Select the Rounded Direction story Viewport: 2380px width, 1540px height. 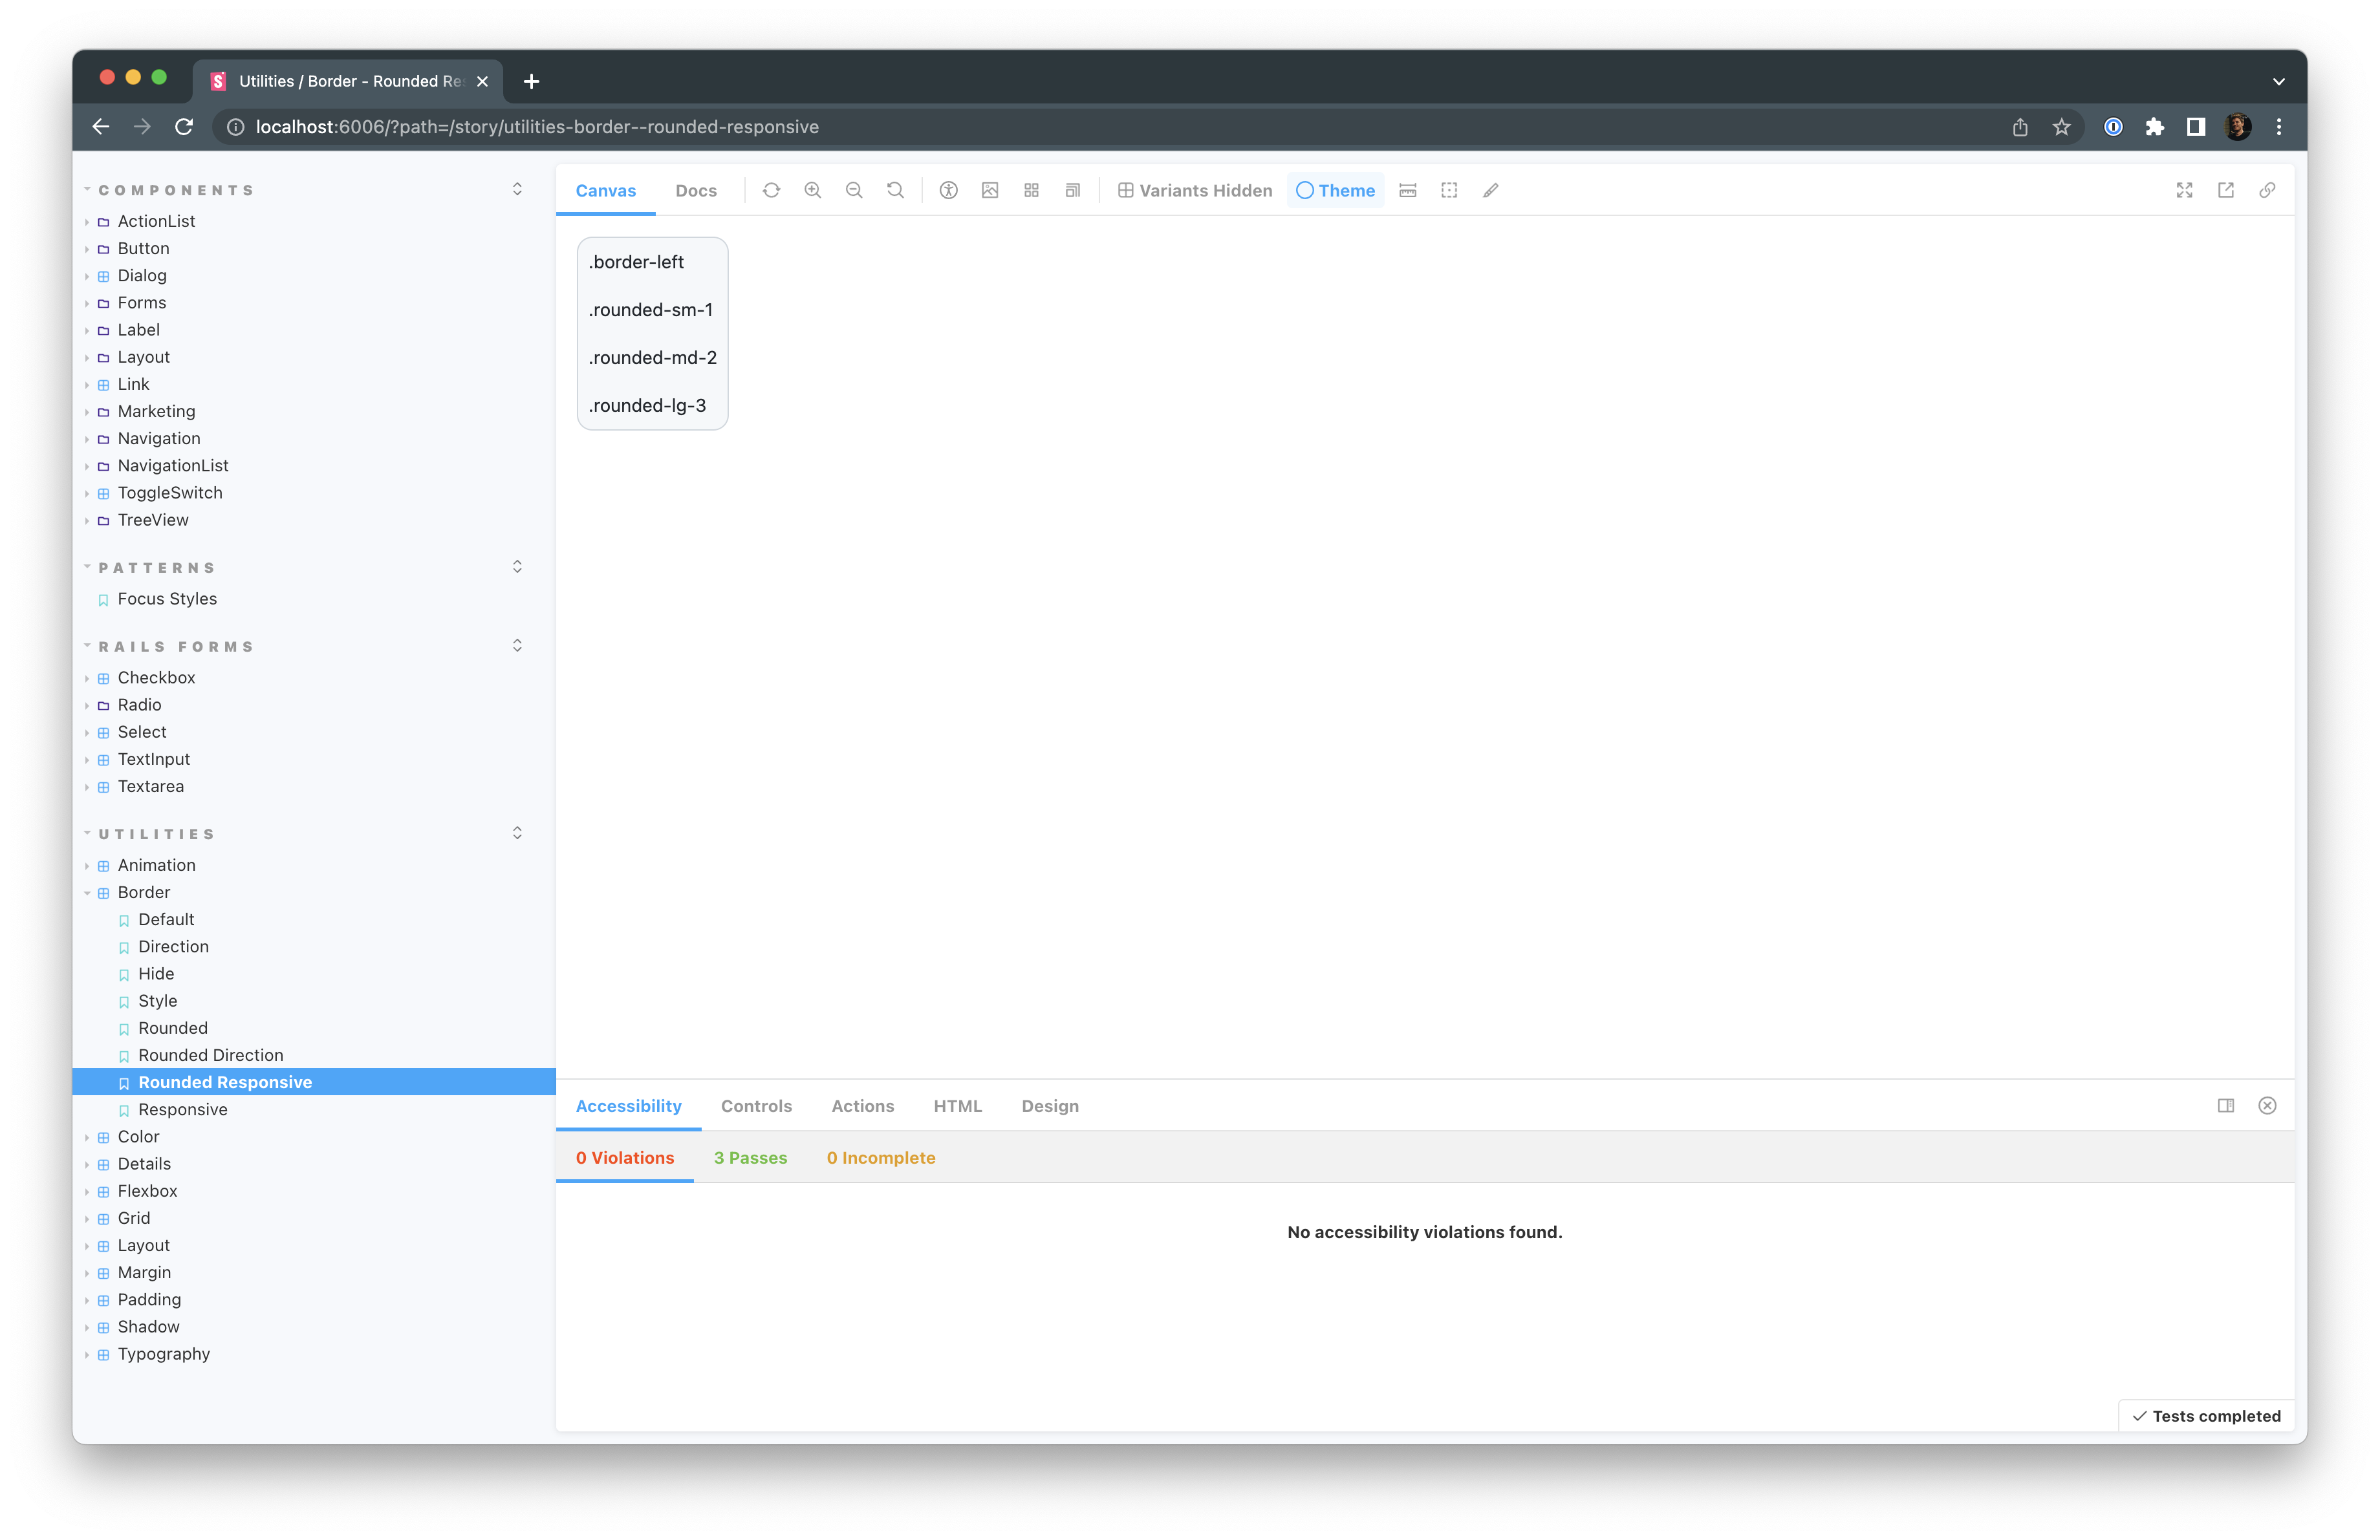[x=211, y=1055]
